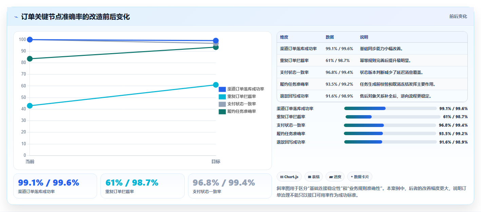Image resolution: width=481 pixels, height=212 pixels.
Task: Click y-axis label 100
Action: (22, 40)
